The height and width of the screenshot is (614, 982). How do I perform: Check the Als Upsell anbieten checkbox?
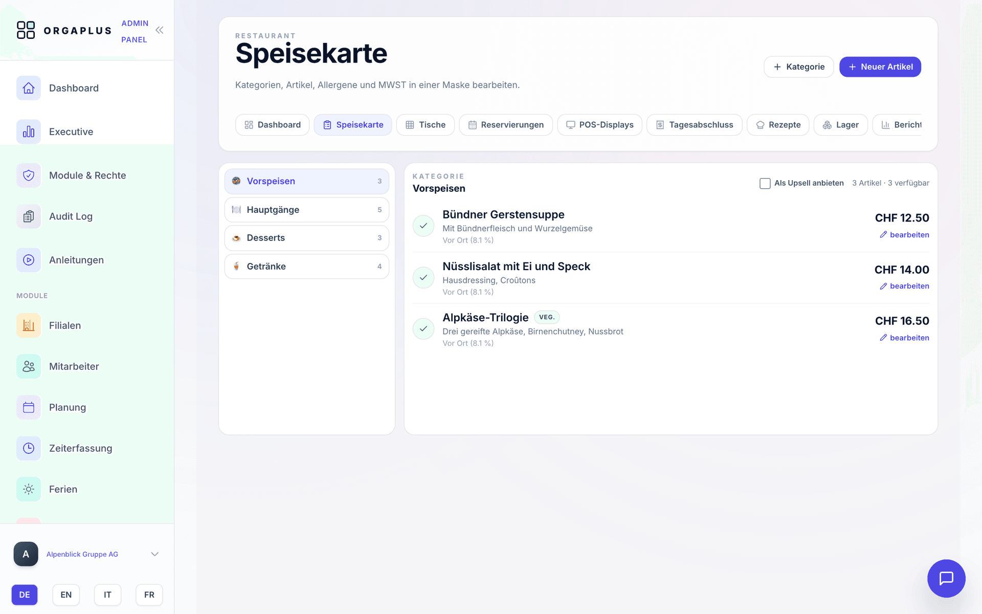[765, 183]
